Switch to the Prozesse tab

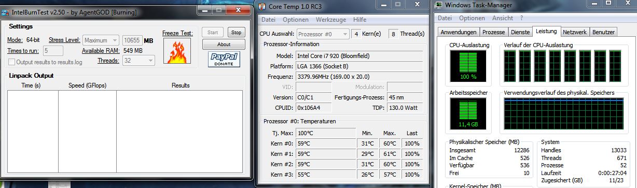pyautogui.click(x=493, y=32)
